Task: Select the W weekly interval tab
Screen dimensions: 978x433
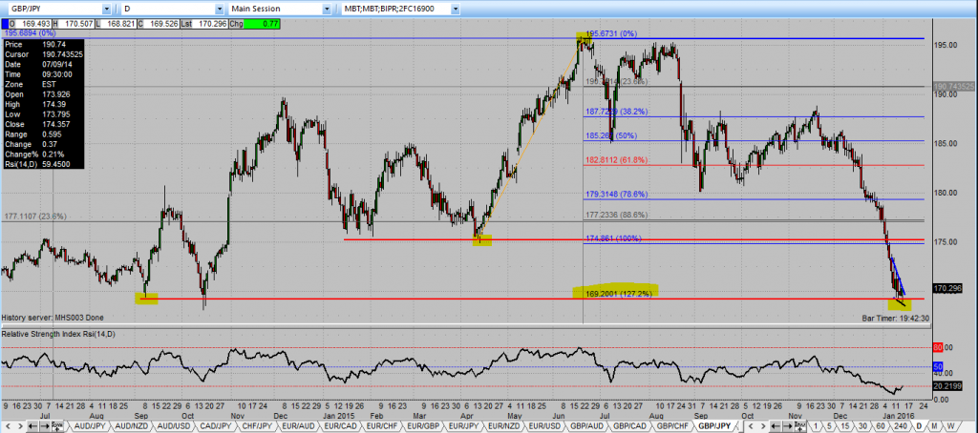Action: (952, 425)
